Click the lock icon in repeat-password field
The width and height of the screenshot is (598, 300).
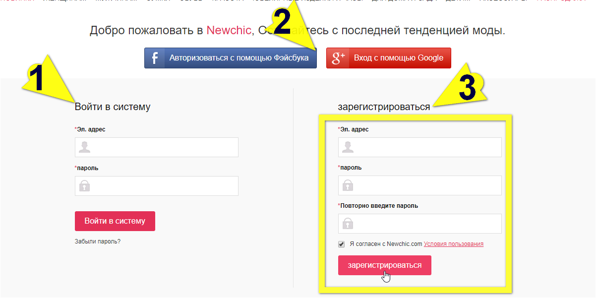pyautogui.click(x=348, y=224)
